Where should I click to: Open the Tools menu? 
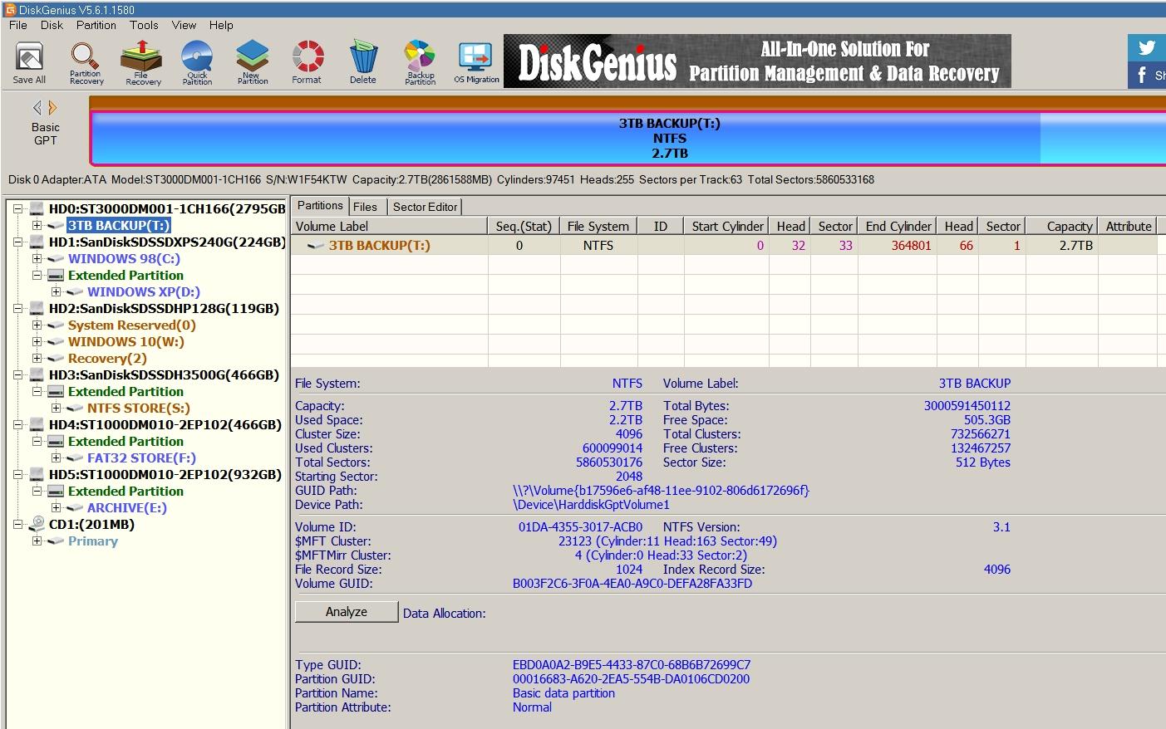click(x=144, y=25)
